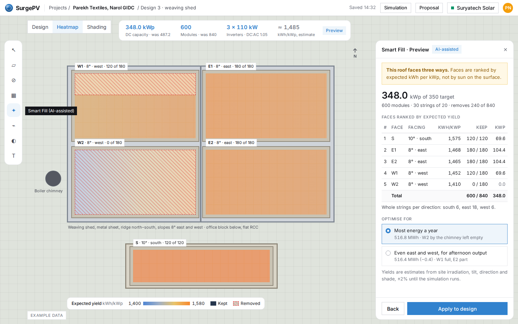Image resolution: width=518 pixels, height=324 pixels.
Task: Switch to the Heatmap tab
Action: [68, 27]
